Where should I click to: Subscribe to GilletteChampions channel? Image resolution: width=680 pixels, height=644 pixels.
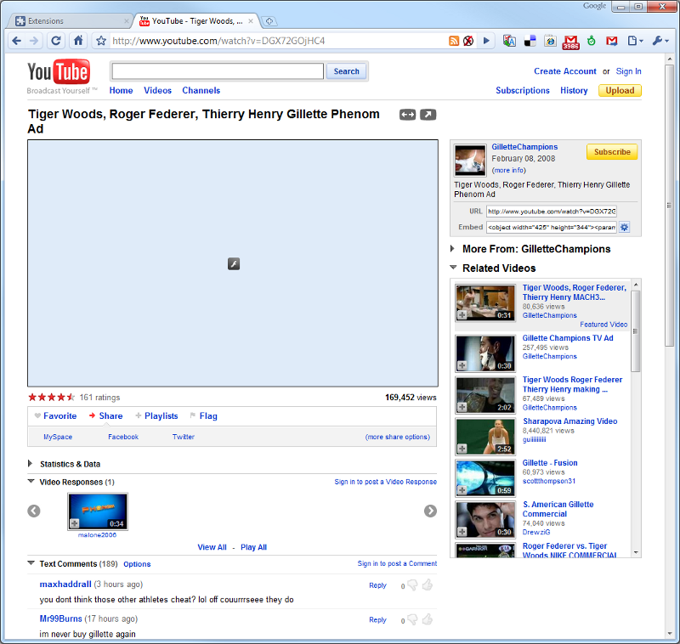(x=612, y=152)
